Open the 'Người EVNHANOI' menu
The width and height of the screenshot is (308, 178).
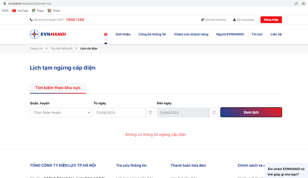[x=230, y=34]
